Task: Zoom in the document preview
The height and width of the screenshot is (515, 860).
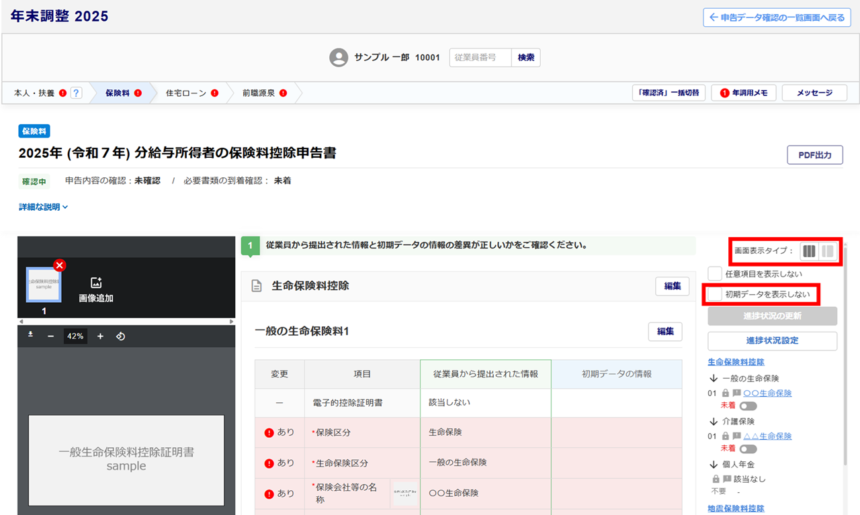Action: pos(100,336)
